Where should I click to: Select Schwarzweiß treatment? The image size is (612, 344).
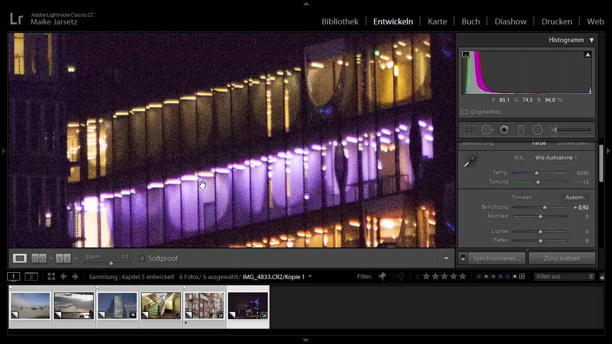[573, 143]
